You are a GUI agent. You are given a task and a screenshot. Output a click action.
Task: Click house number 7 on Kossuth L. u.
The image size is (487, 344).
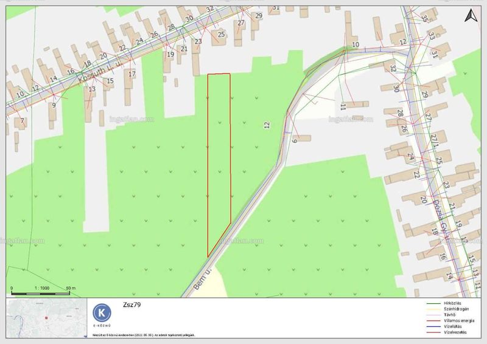(x=22, y=120)
